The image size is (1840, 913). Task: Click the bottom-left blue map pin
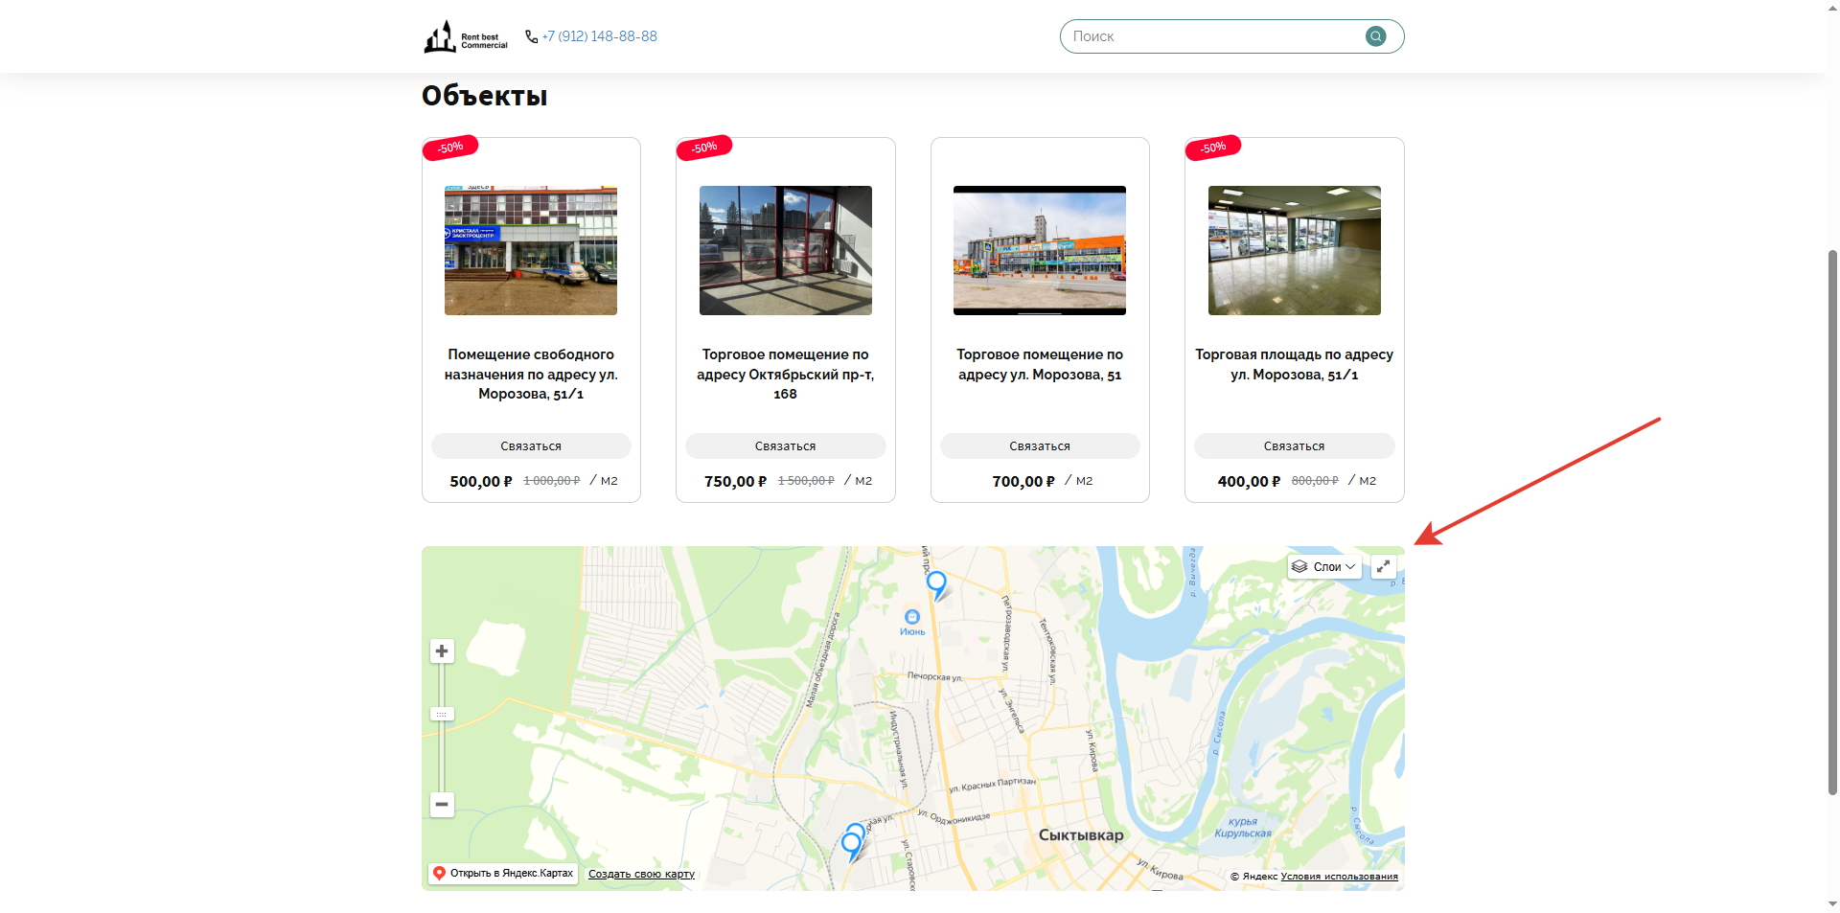pos(850,845)
